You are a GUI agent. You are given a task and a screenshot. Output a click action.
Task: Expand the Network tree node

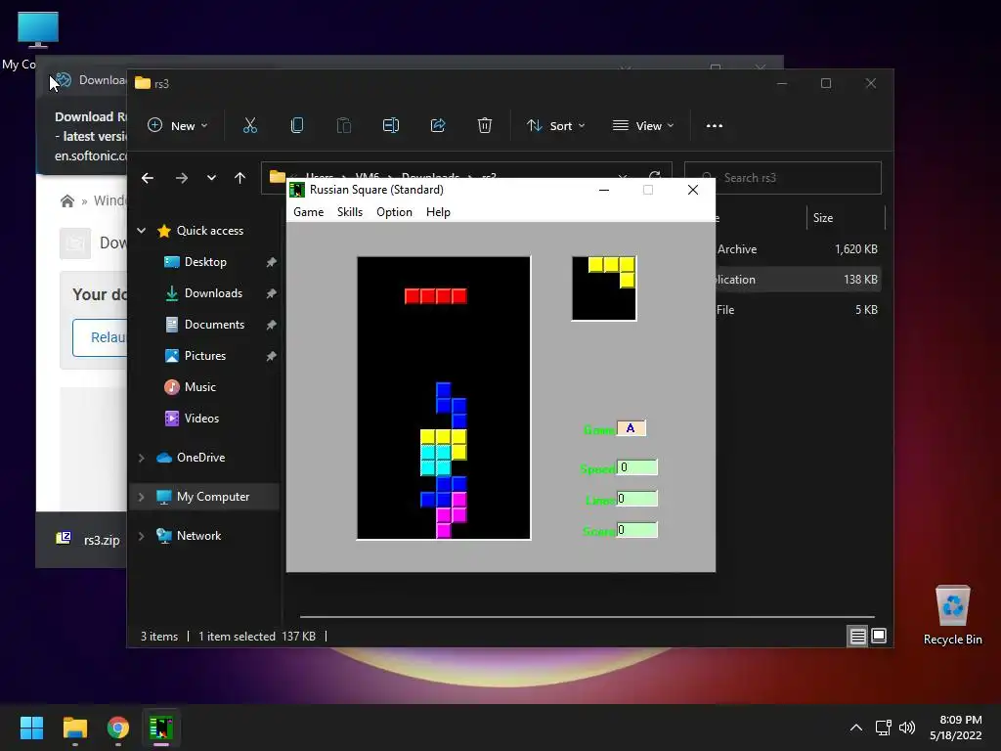click(142, 536)
